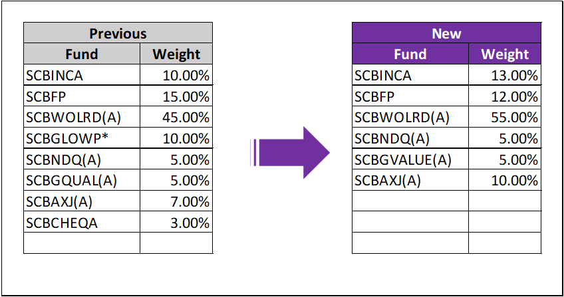This screenshot has height=297, width=564.
Task: Select the 3.00% weight cell
Action: (176, 223)
